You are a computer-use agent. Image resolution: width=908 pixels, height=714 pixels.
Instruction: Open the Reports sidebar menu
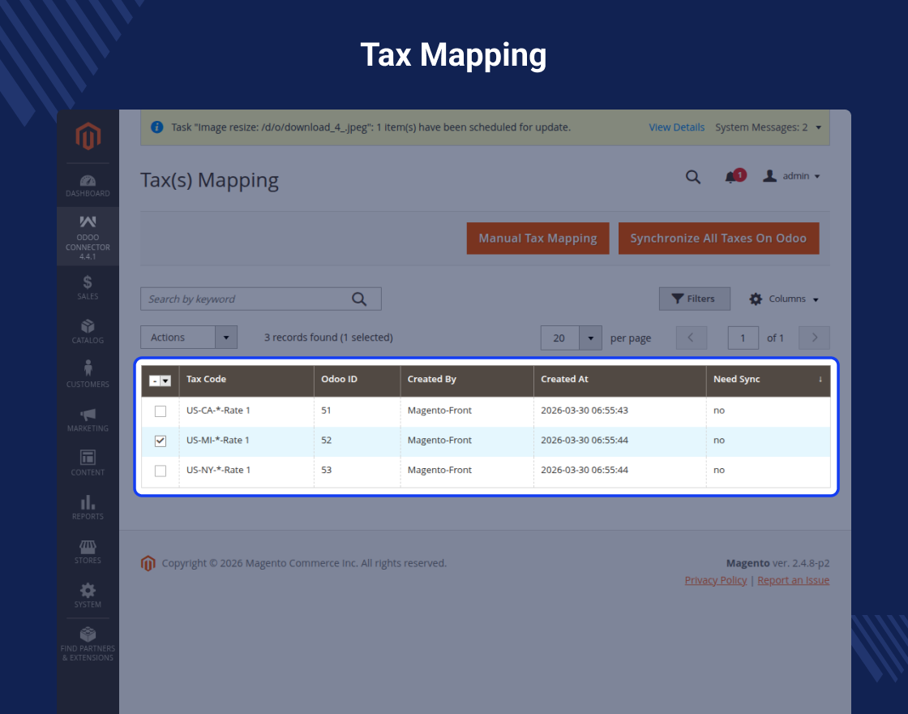tap(88, 507)
